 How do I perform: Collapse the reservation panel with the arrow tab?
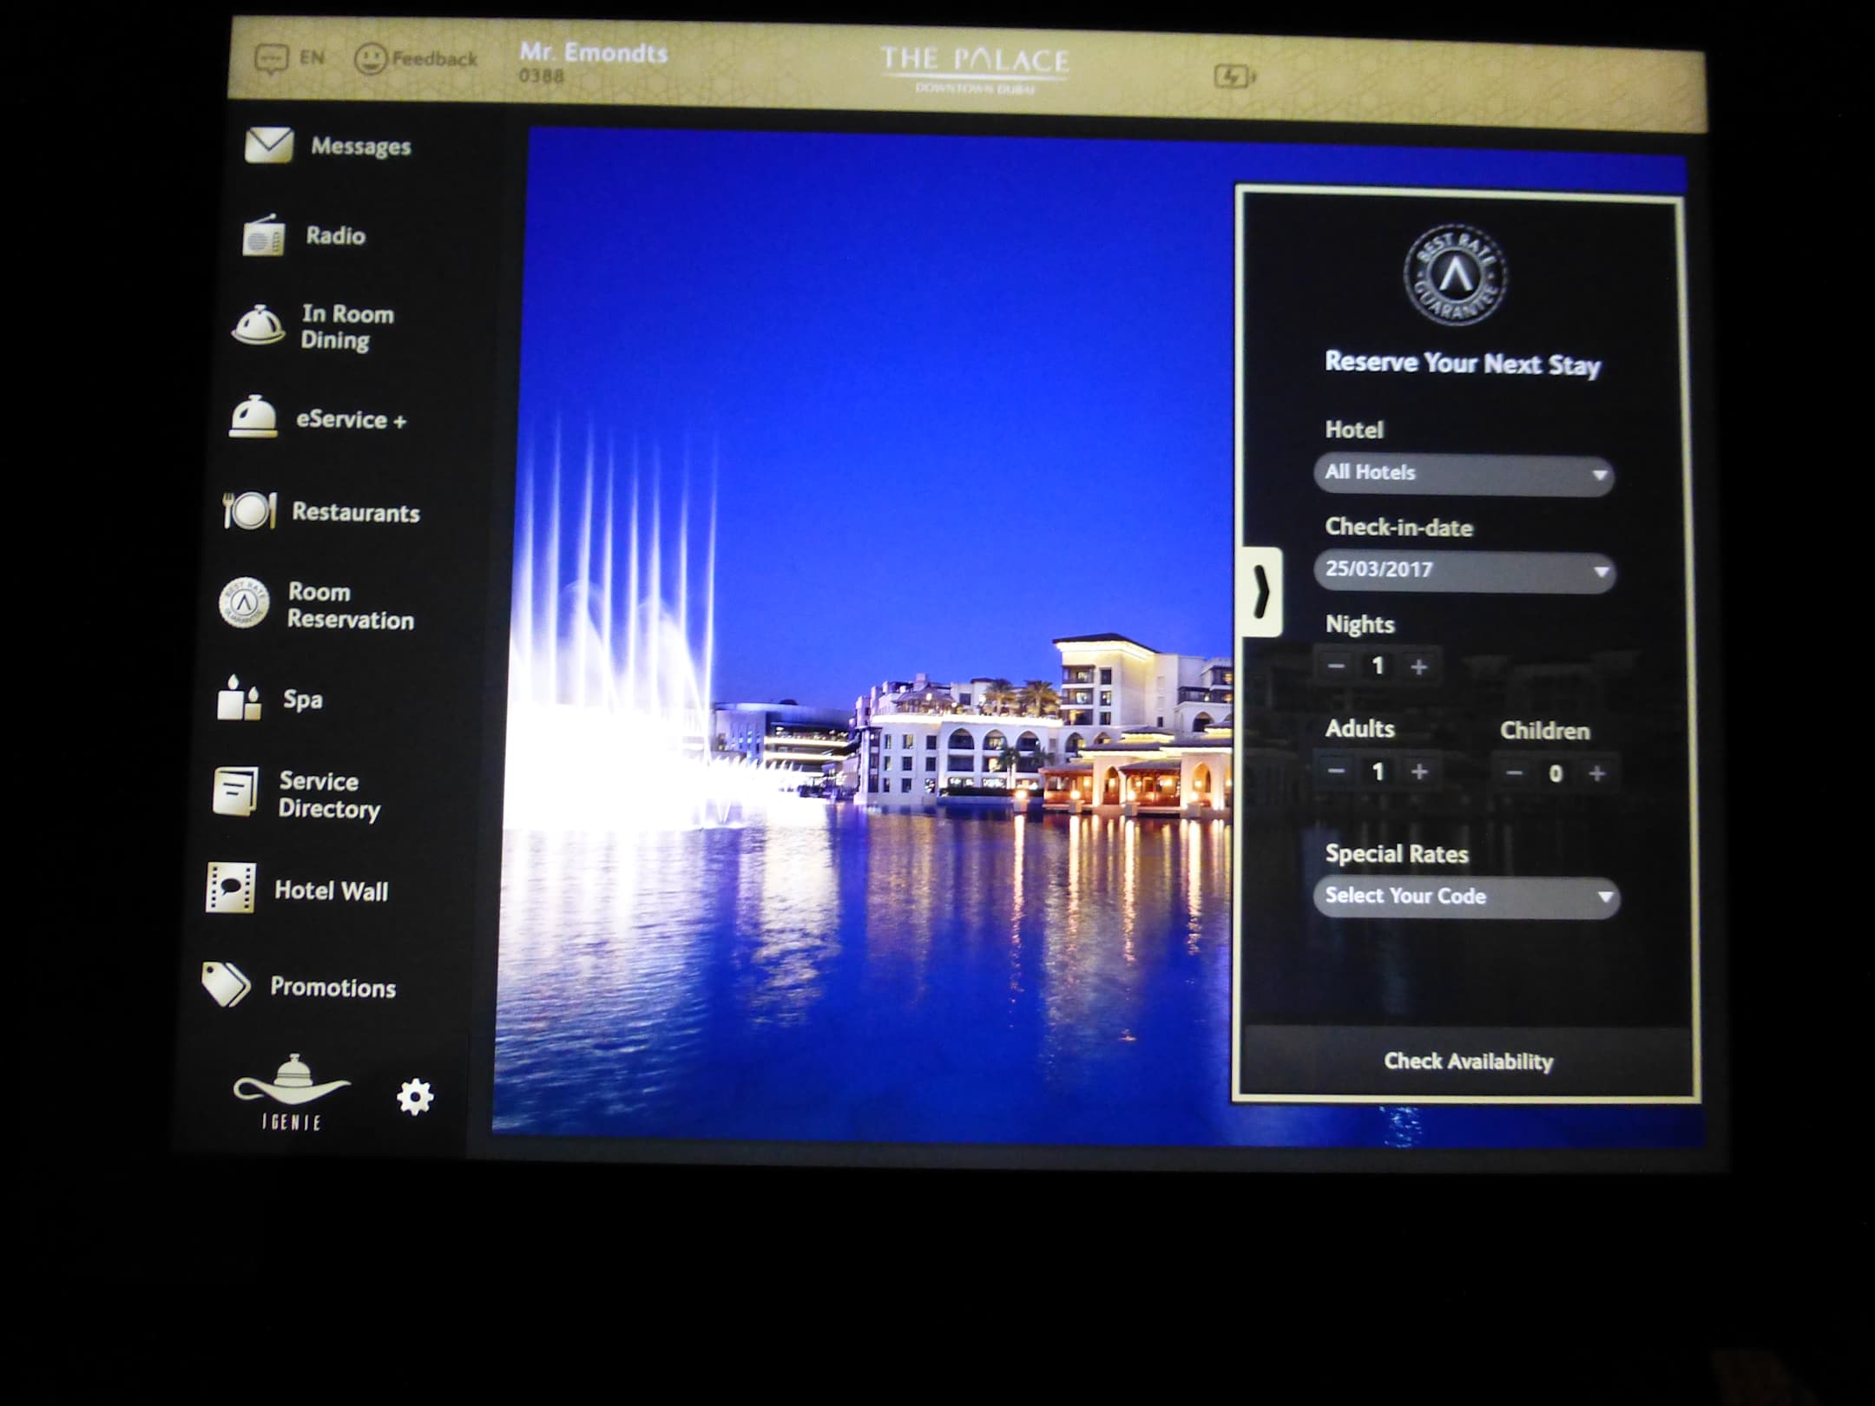click(1261, 592)
